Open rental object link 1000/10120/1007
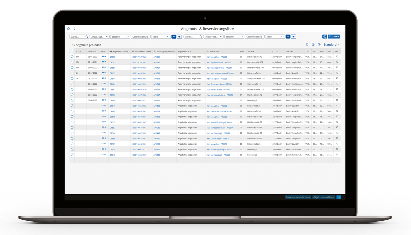411x235 pixels. point(139,62)
